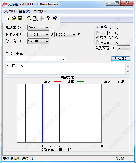Viewport: 136px width, 163px height.
Task: Click the 驱动器(D): label
Action: 14,28
